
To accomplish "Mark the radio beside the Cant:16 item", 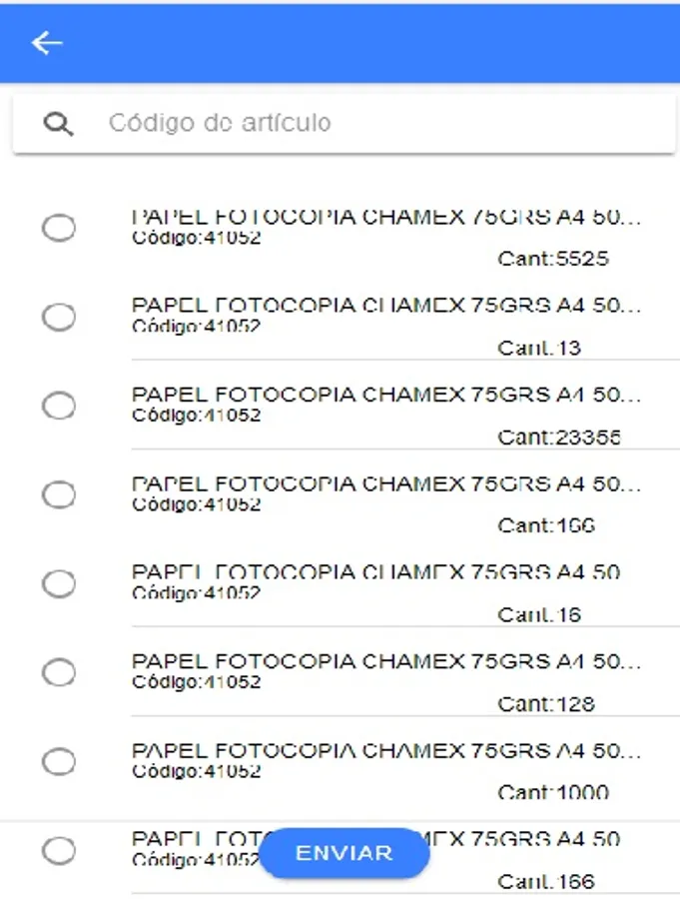I will click(59, 583).
